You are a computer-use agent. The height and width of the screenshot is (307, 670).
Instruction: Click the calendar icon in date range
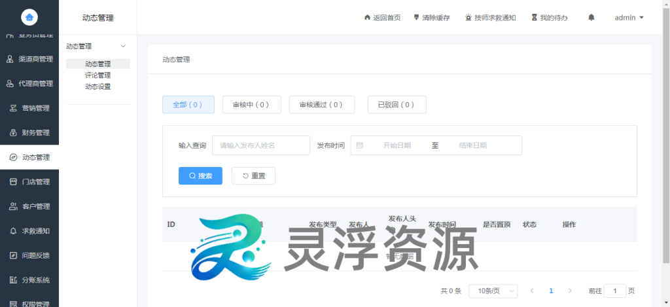point(360,145)
